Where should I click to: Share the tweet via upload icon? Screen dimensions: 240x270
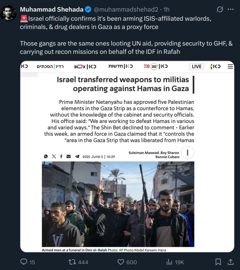tap(230, 262)
